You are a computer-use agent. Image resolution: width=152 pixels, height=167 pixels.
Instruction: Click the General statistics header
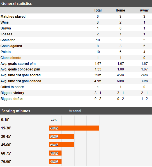(x=17, y=4)
